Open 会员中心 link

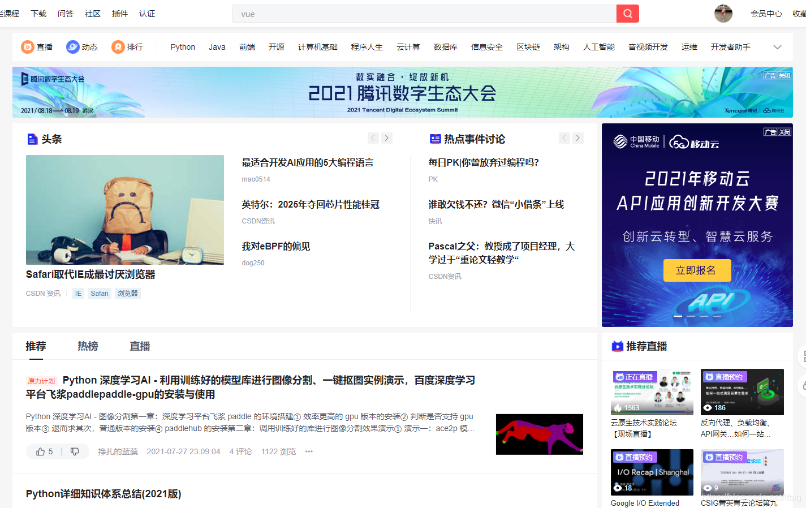click(766, 14)
